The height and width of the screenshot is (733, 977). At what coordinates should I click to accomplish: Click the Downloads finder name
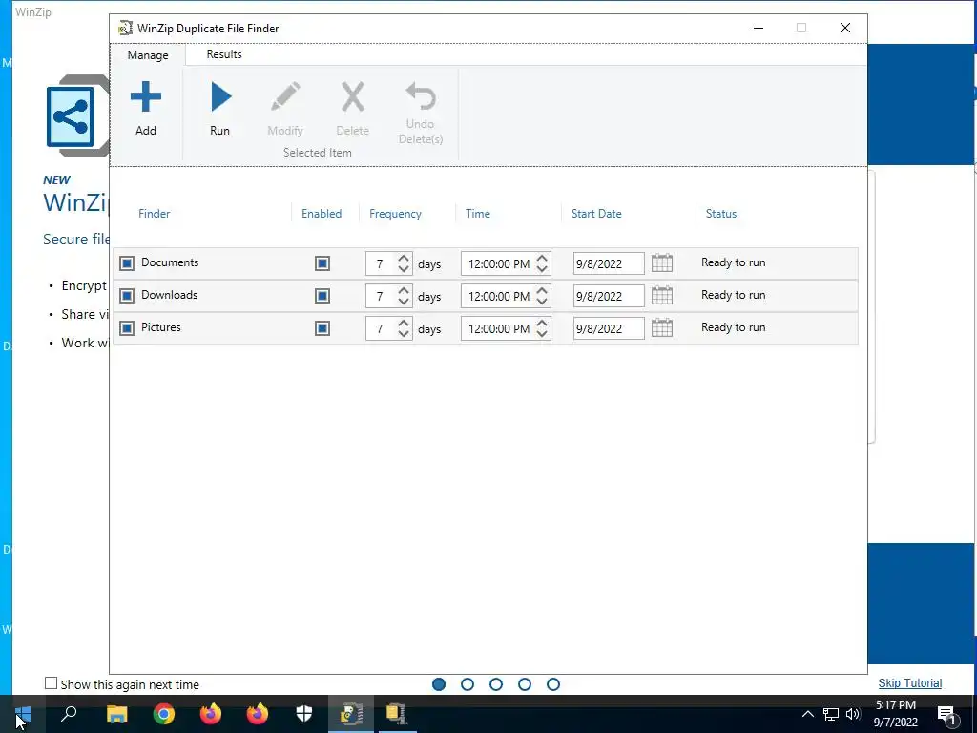tap(170, 295)
